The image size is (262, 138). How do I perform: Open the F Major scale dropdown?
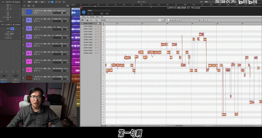tap(96, 20)
